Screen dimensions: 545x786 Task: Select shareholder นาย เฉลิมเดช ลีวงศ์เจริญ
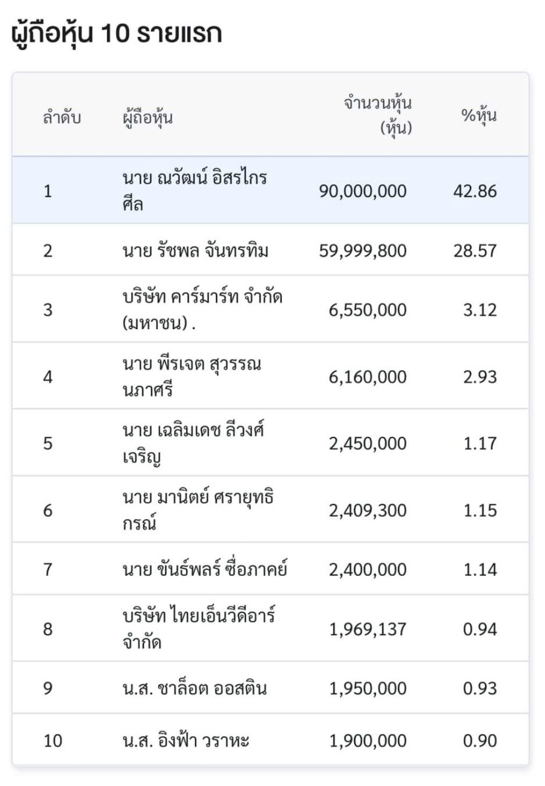pos(270,443)
